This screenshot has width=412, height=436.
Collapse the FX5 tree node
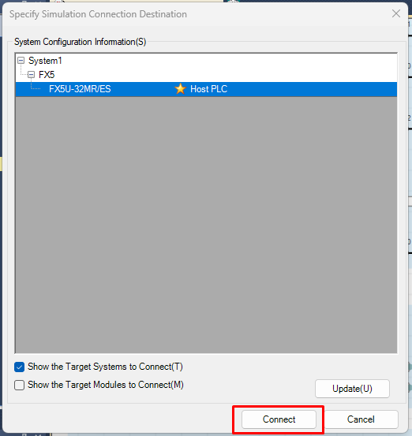click(x=32, y=75)
